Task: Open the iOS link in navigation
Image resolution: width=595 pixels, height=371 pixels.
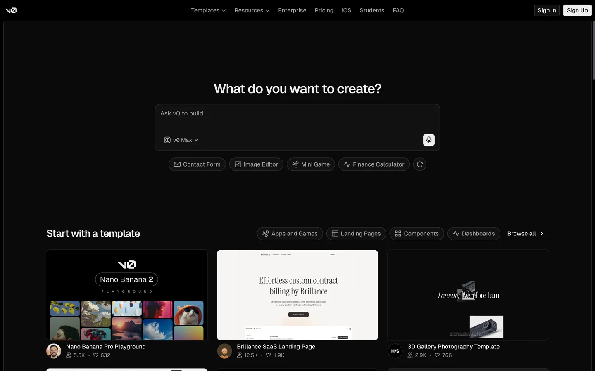Action: point(346,10)
